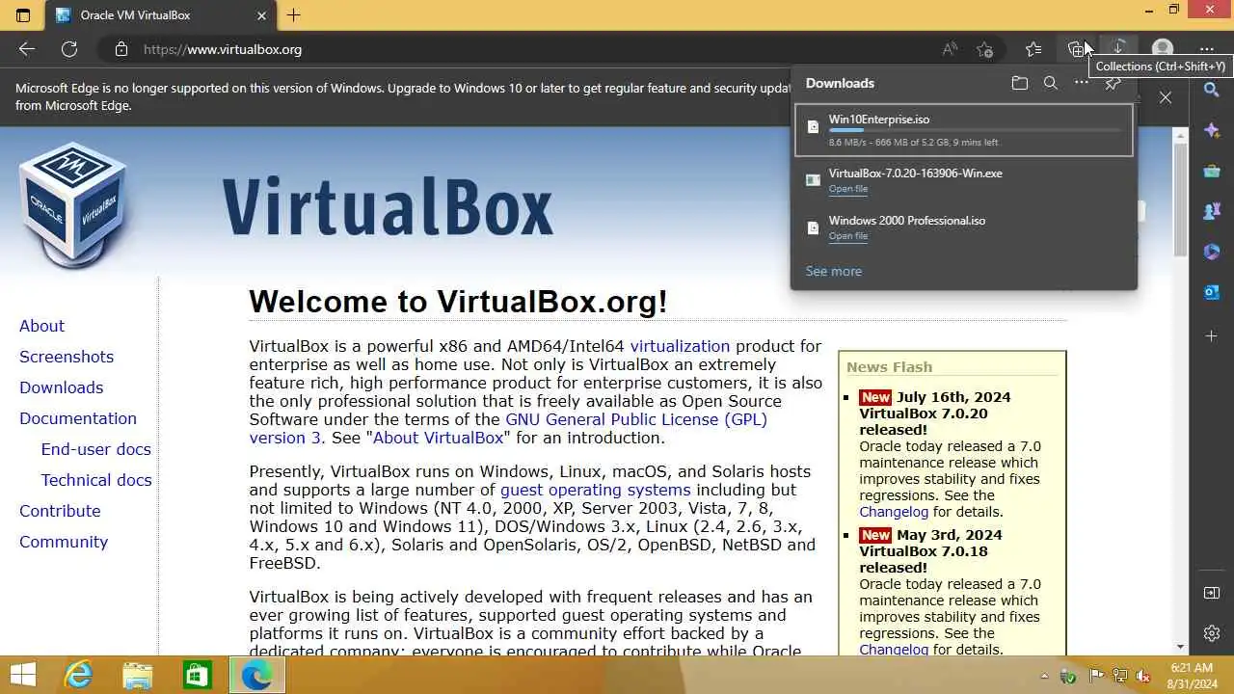Go back using the browser back arrow

point(27,49)
